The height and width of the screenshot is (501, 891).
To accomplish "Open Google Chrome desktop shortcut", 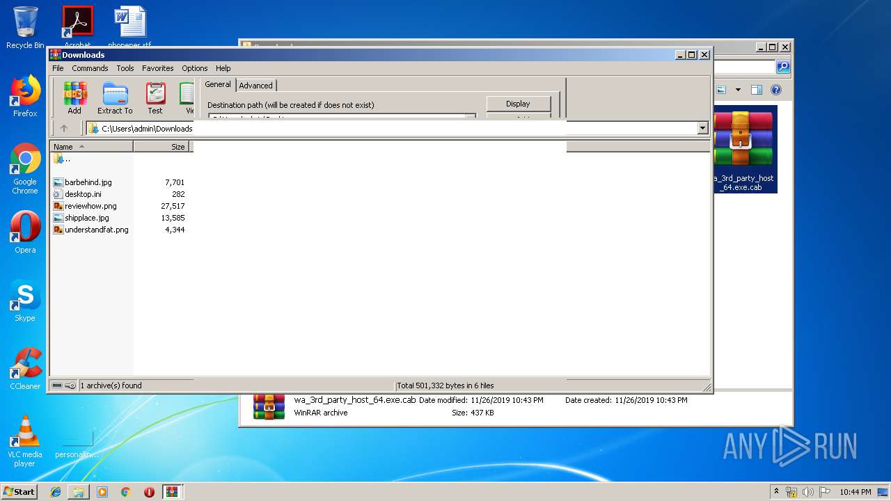I will (25, 169).
